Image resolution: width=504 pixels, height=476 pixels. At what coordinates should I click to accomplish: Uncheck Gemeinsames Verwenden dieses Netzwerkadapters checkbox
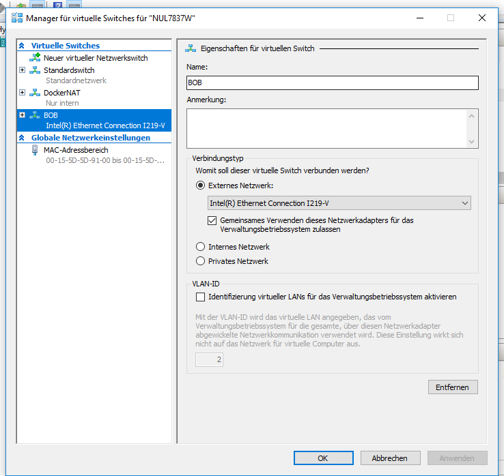[x=212, y=220]
